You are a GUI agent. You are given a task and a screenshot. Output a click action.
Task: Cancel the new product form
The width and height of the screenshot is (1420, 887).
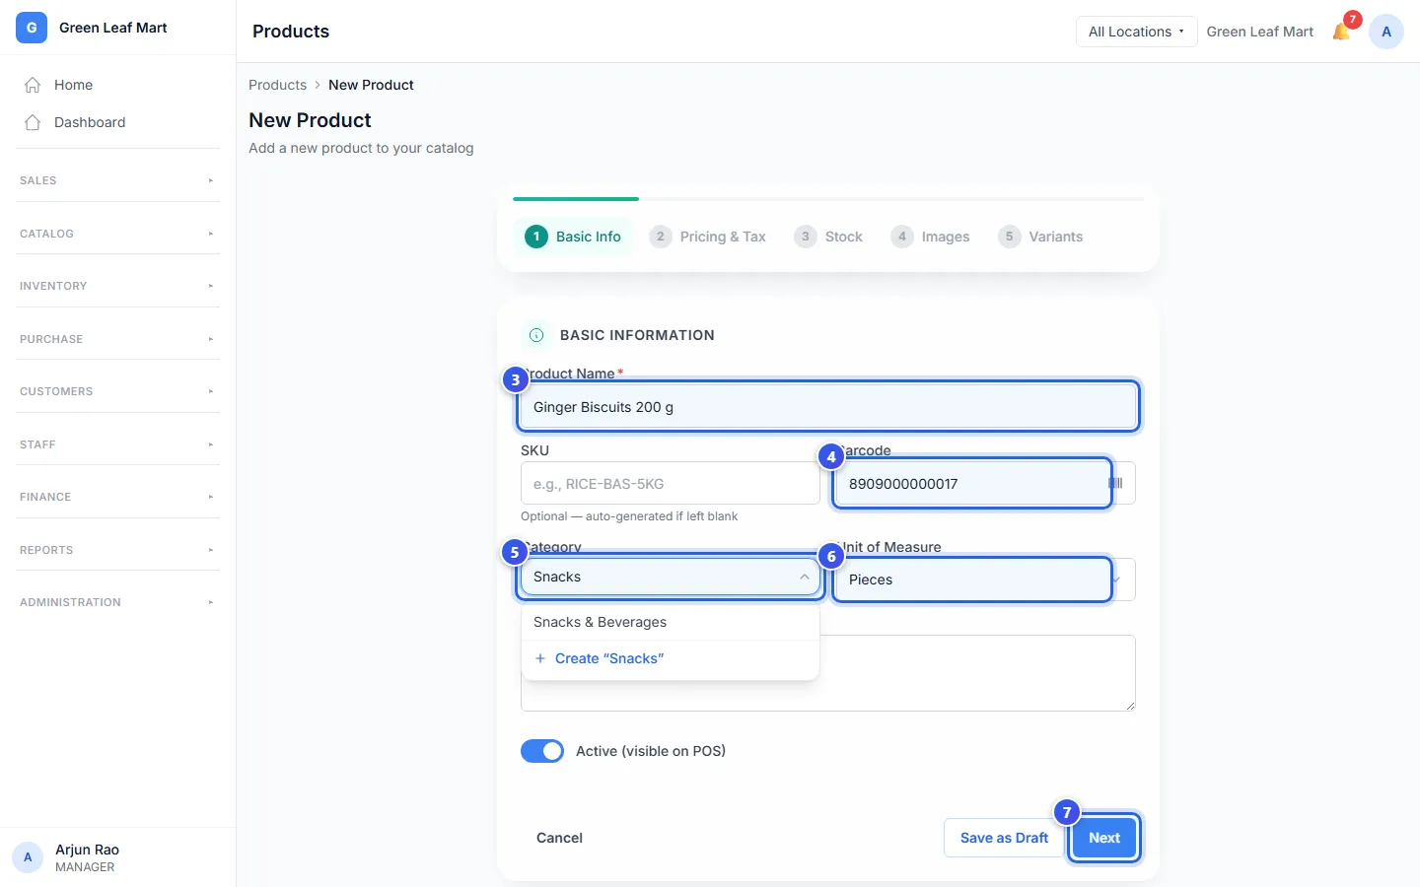[x=559, y=838]
